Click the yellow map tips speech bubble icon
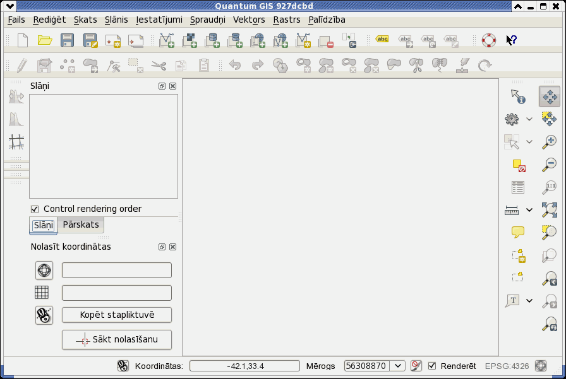Image resolution: width=566 pixels, height=379 pixels. click(x=518, y=232)
